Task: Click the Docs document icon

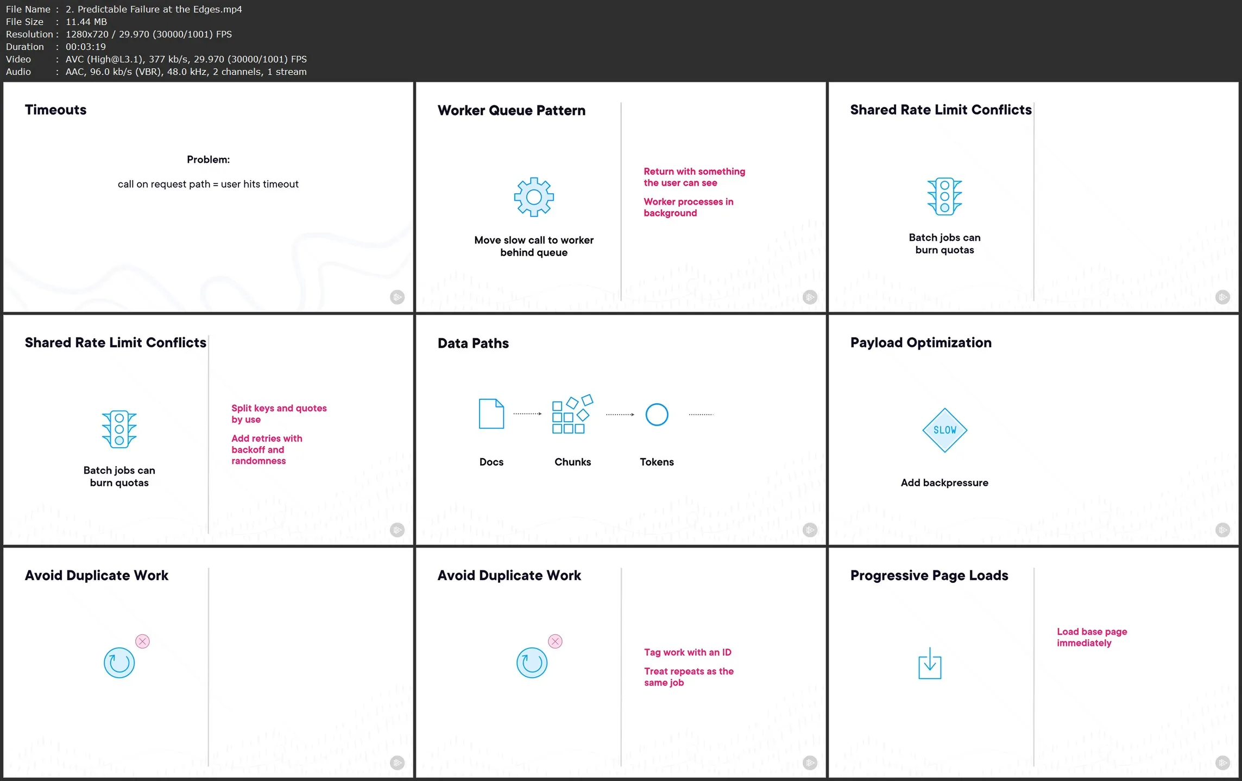Action: pos(491,414)
